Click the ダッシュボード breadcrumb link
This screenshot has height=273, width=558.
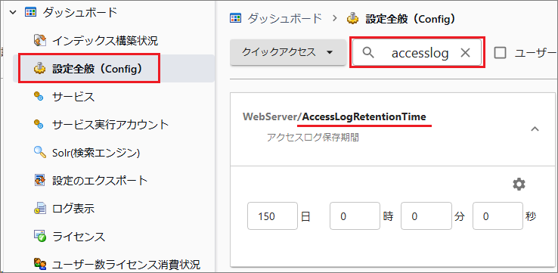coord(284,18)
